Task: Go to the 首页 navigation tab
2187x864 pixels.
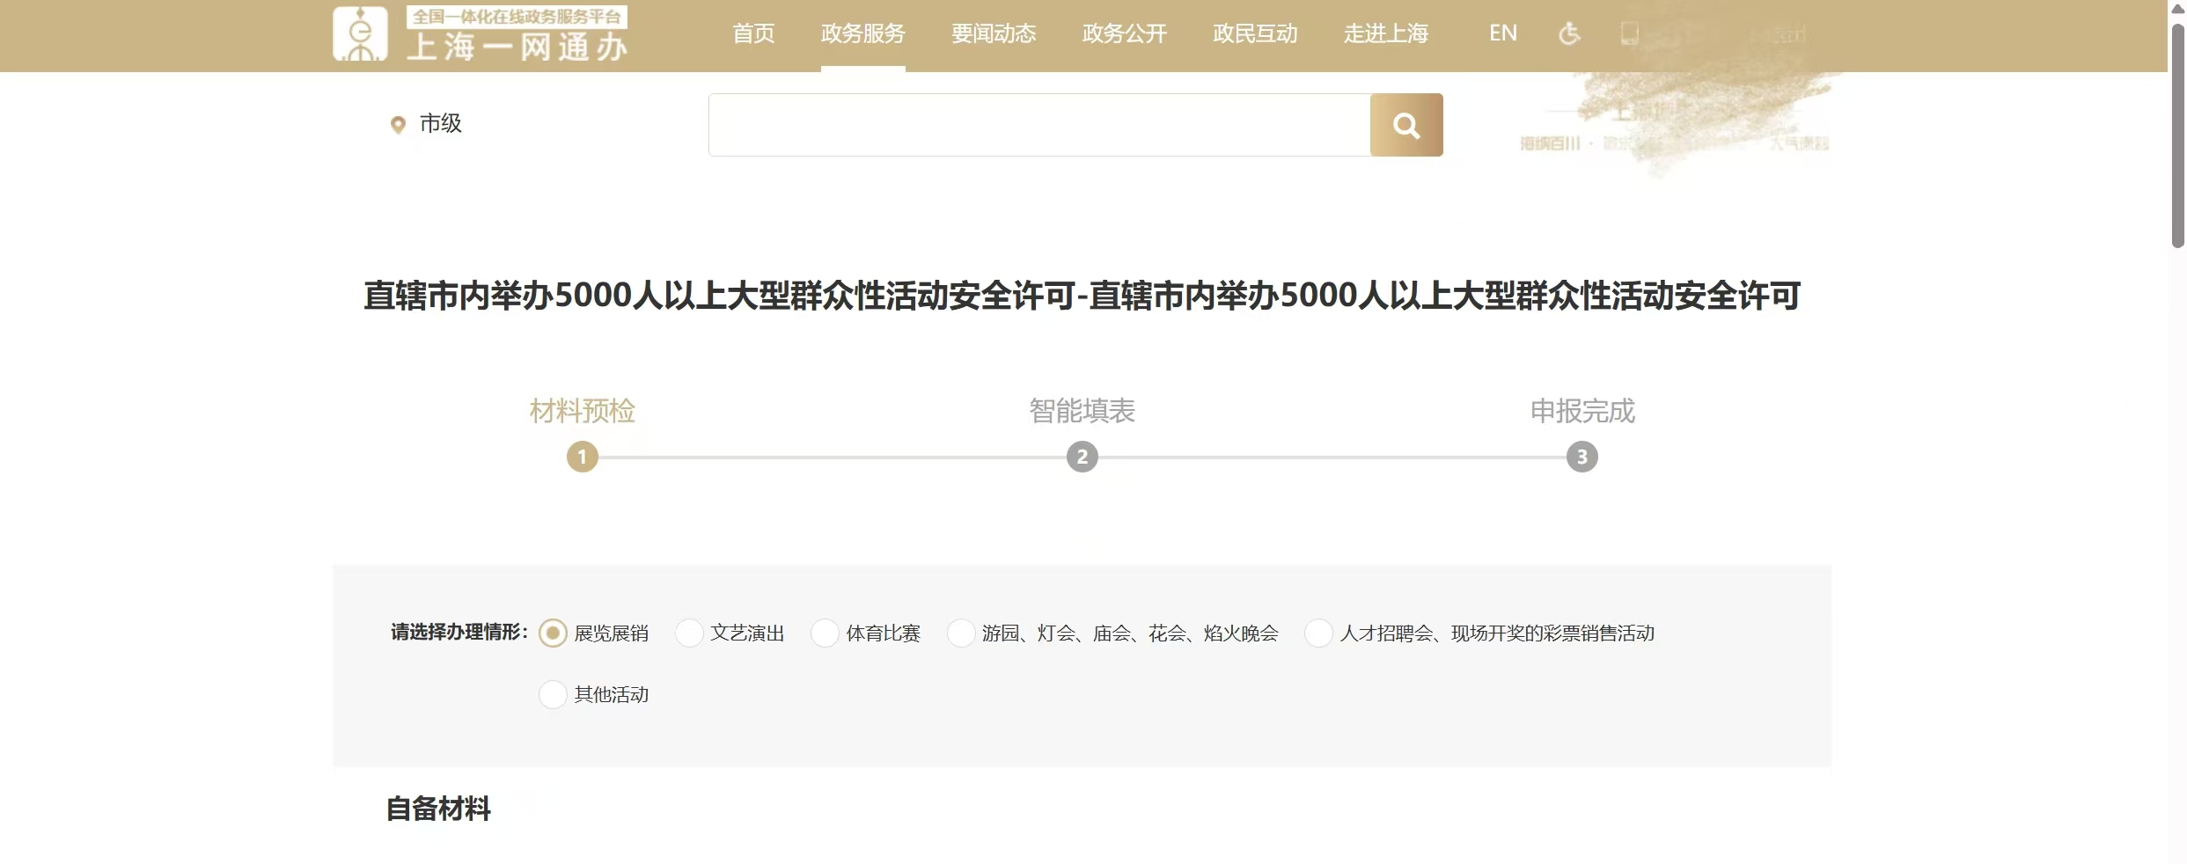Action: [x=753, y=34]
